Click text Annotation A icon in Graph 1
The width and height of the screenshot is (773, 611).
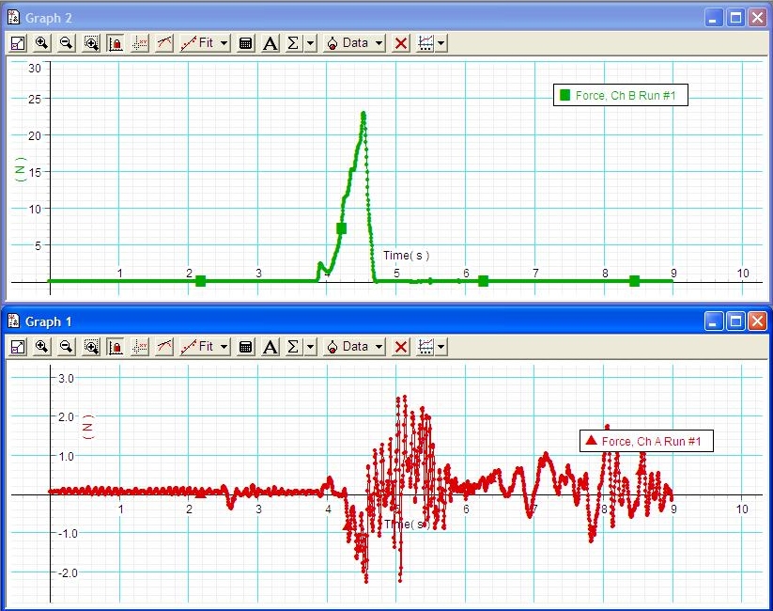(x=270, y=347)
